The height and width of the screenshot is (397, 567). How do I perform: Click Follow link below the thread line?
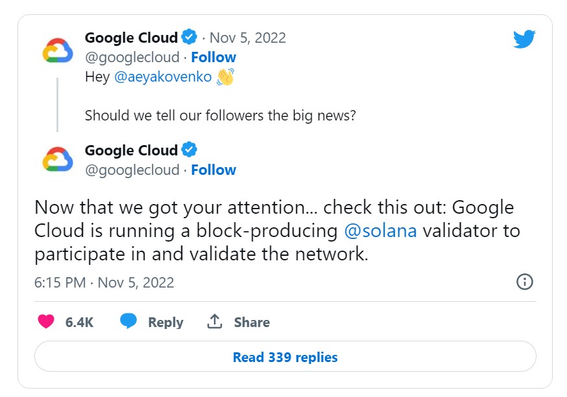click(x=213, y=170)
